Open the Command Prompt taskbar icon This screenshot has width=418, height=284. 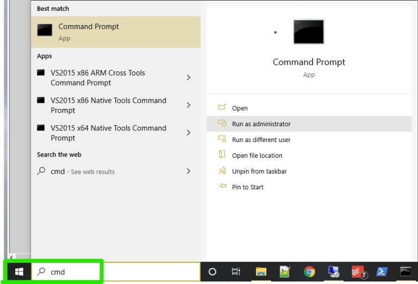(x=405, y=271)
